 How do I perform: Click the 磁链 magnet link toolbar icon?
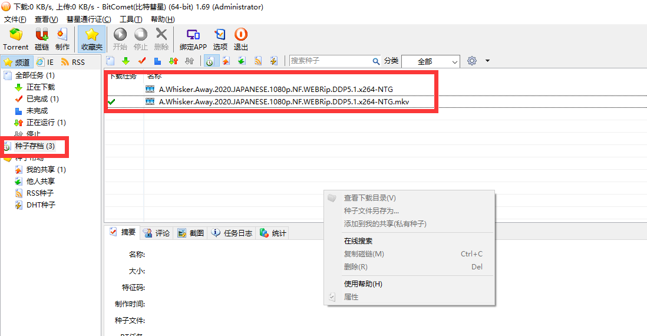click(42, 39)
